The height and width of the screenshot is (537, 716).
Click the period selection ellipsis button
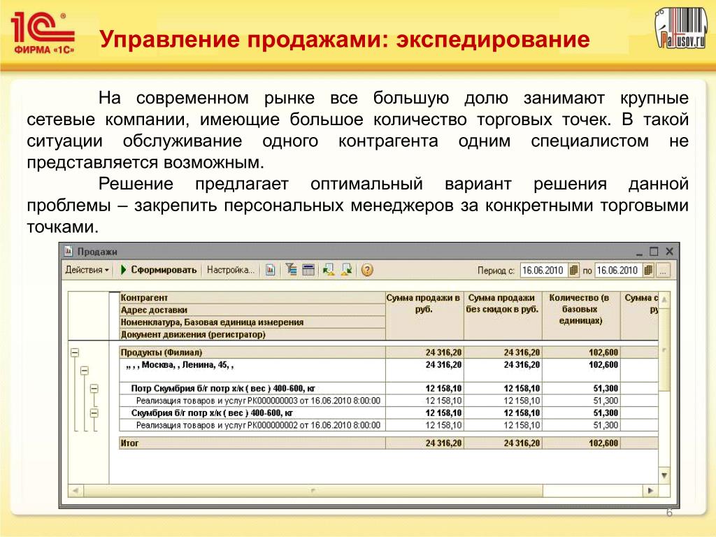663,271
